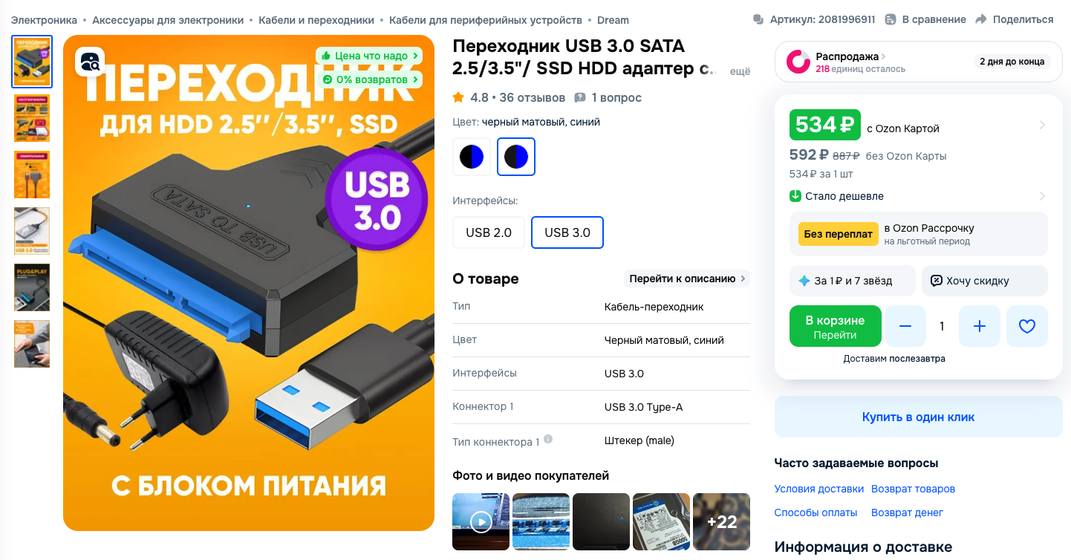Play the customer video thumbnail
This screenshot has width=1071, height=560.
click(x=481, y=521)
